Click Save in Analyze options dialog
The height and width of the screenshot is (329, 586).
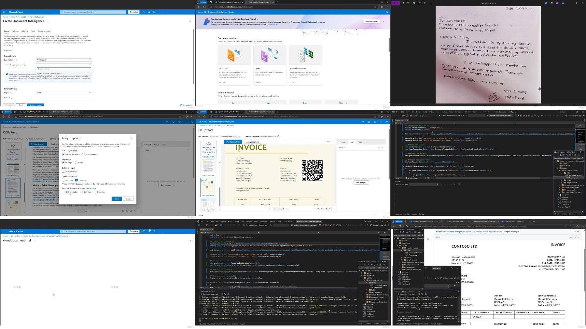pos(117,199)
